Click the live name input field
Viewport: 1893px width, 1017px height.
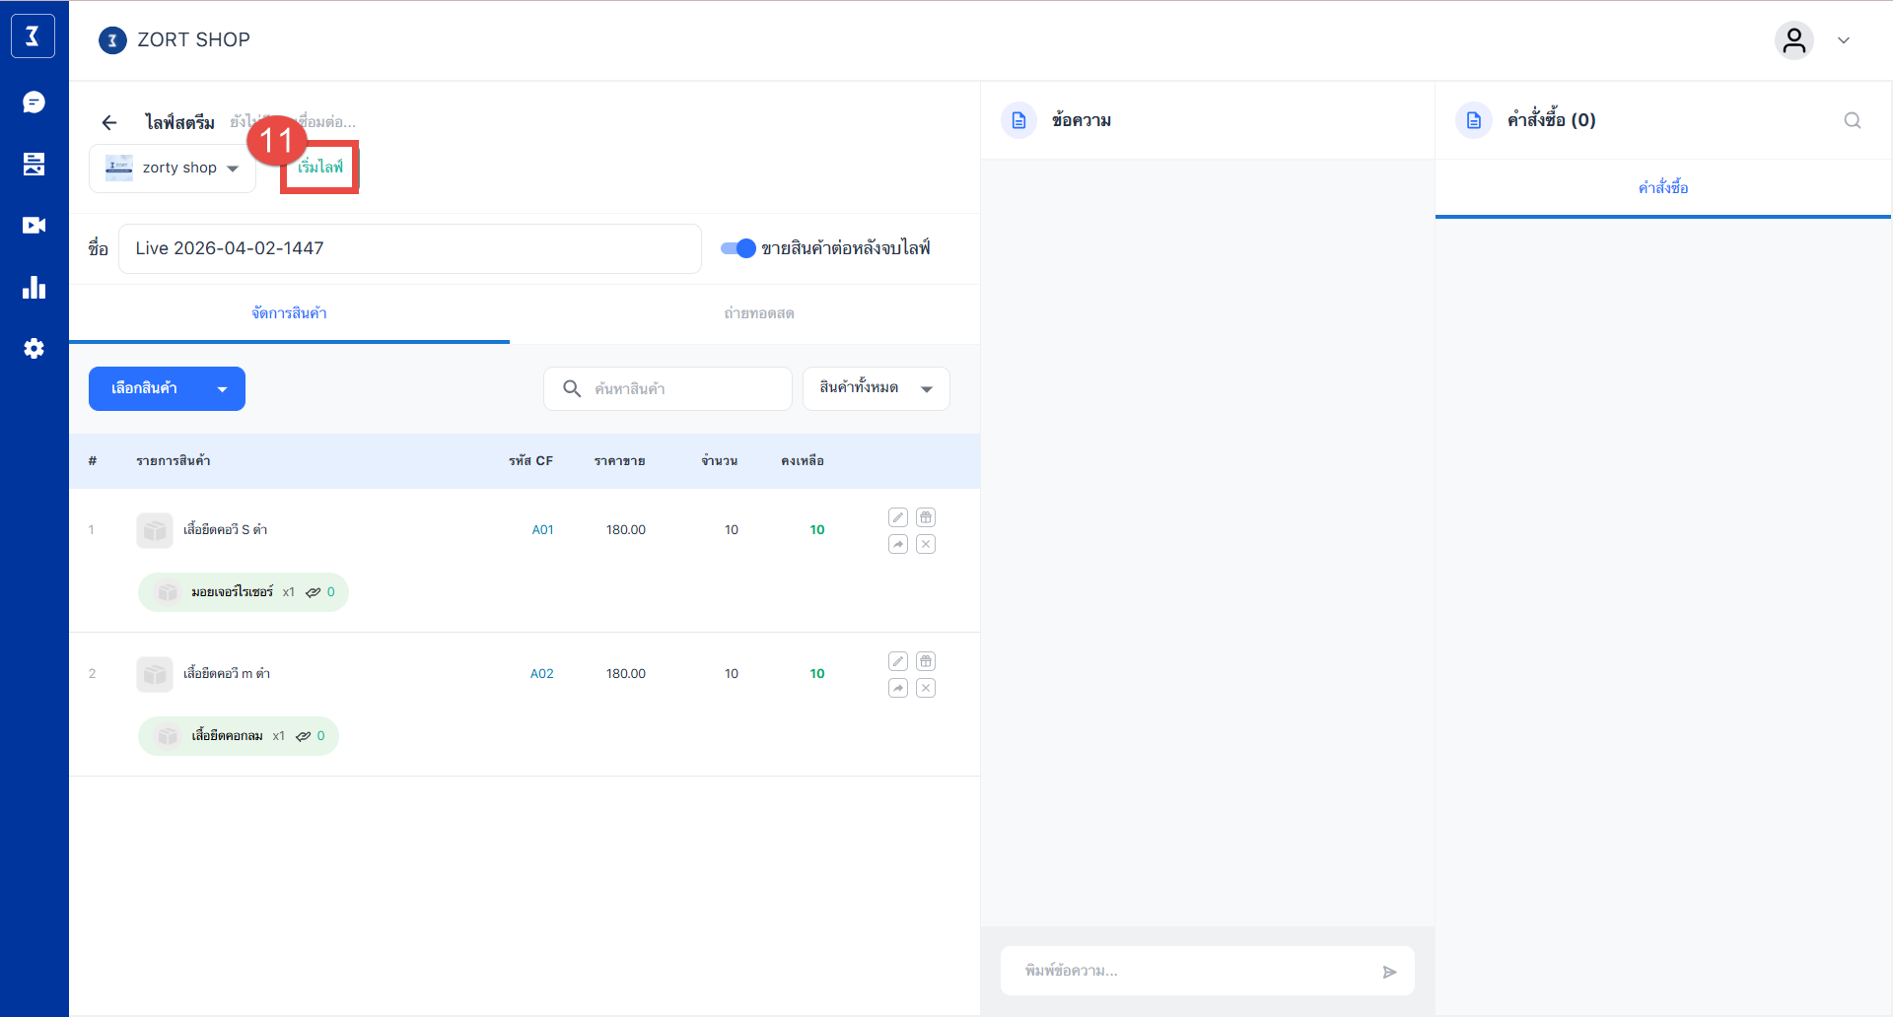click(x=409, y=248)
